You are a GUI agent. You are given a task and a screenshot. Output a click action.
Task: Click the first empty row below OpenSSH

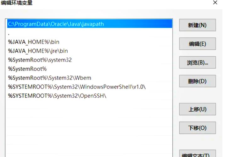89,105
